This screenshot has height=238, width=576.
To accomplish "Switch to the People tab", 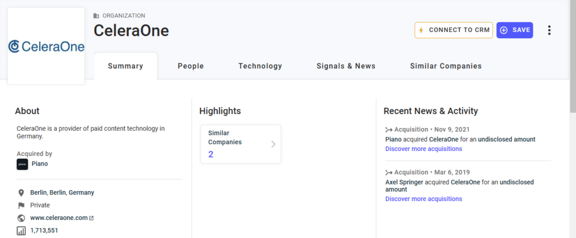I will 191,66.
